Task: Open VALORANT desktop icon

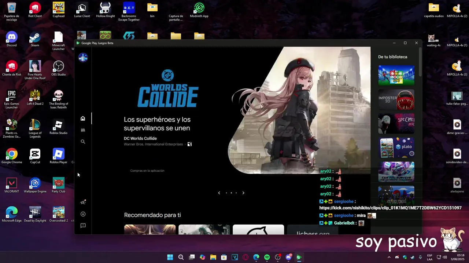Action: click(12, 186)
